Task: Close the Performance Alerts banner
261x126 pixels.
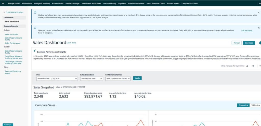Action: coord(259,28)
